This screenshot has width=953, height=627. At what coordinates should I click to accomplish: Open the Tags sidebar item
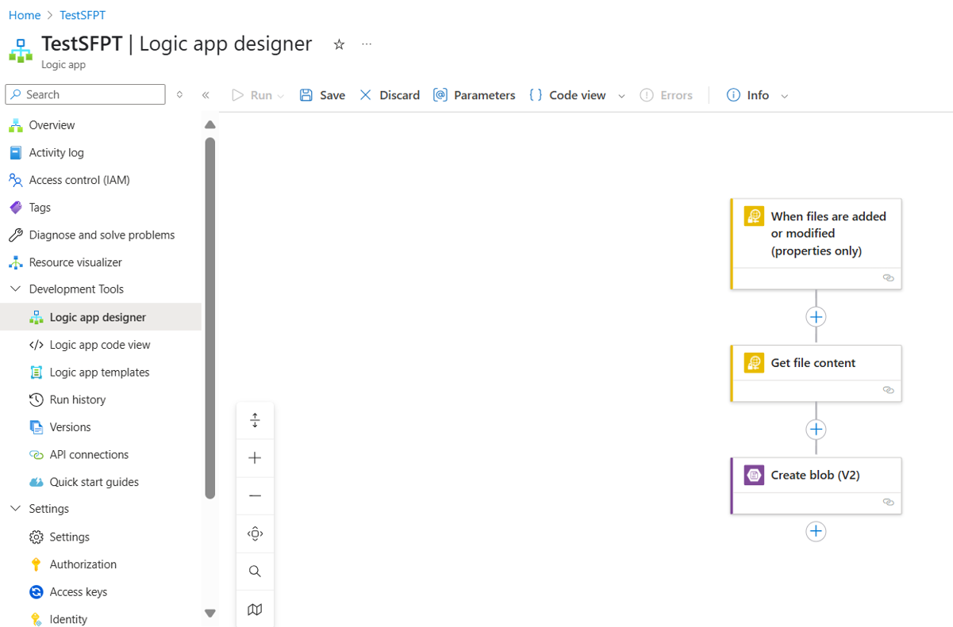point(40,208)
